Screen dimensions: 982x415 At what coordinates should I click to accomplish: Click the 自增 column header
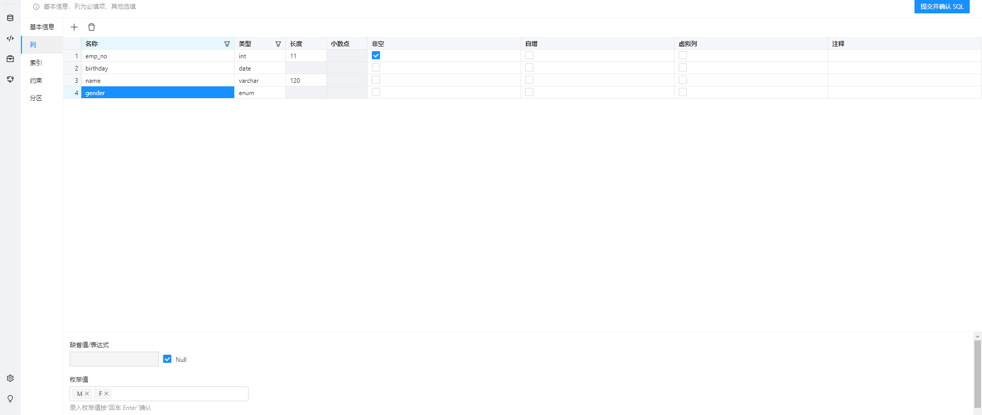[x=597, y=43]
